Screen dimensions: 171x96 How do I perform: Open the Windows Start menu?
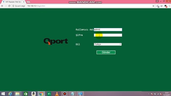click(3, 94)
